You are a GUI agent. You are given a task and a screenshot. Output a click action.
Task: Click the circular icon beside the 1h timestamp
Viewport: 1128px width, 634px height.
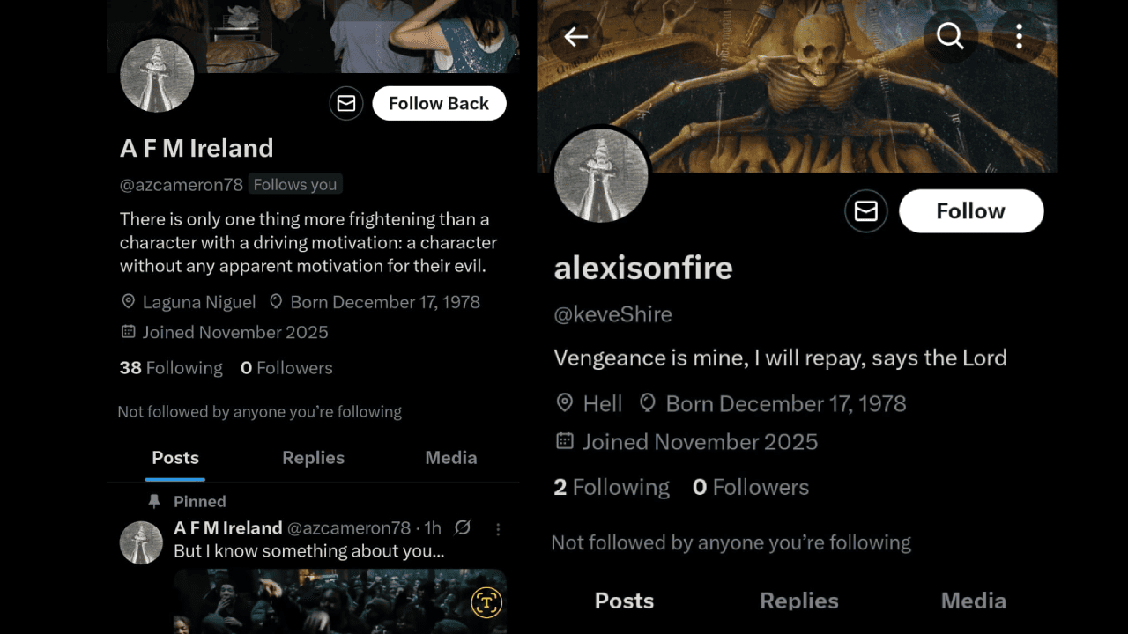click(463, 527)
